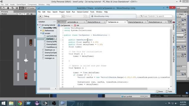Viewport: 189px width, 106px height.
Task: Open the Properties side panel
Action: click(x=174, y=38)
